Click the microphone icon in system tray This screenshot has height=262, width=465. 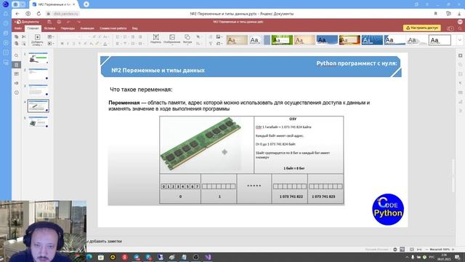point(413,257)
